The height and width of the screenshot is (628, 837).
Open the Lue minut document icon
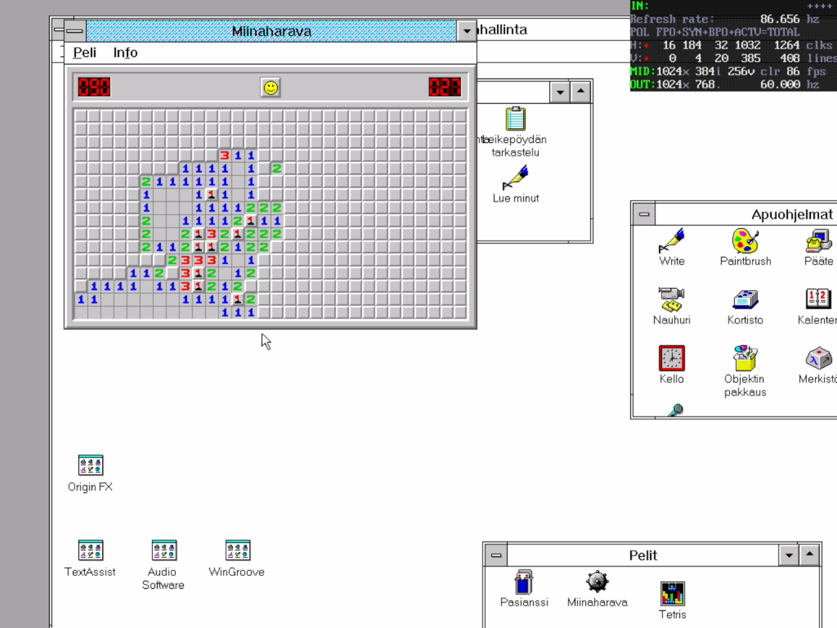[515, 178]
